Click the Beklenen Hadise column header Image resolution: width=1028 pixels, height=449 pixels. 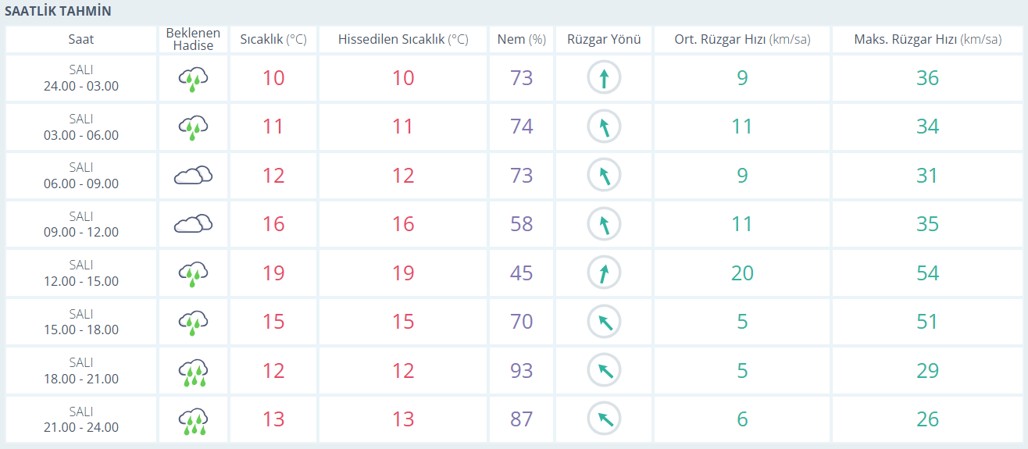click(x=193, y=40)
